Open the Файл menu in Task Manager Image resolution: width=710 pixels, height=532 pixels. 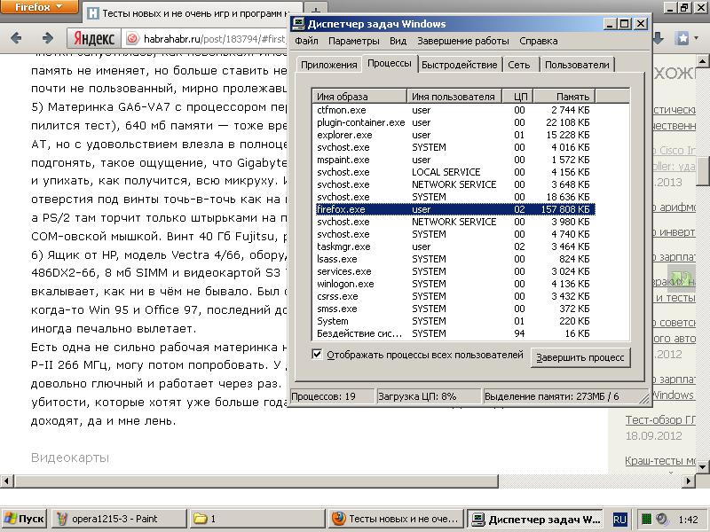coord(306,41)
